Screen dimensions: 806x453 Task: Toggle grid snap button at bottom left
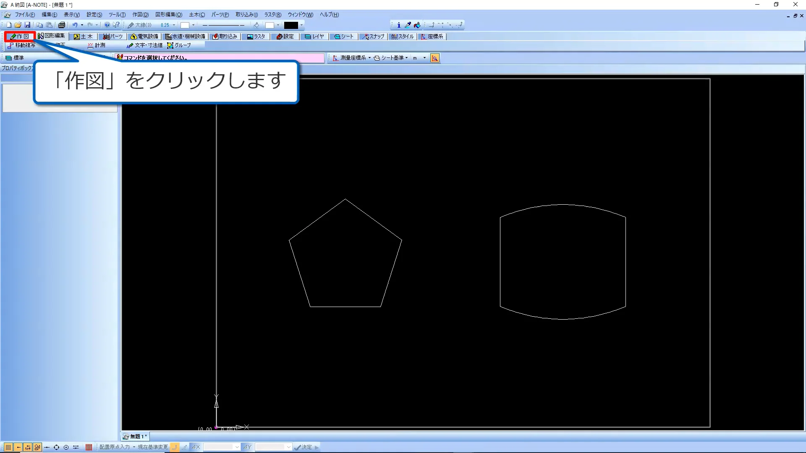click(x=8, y=447)
